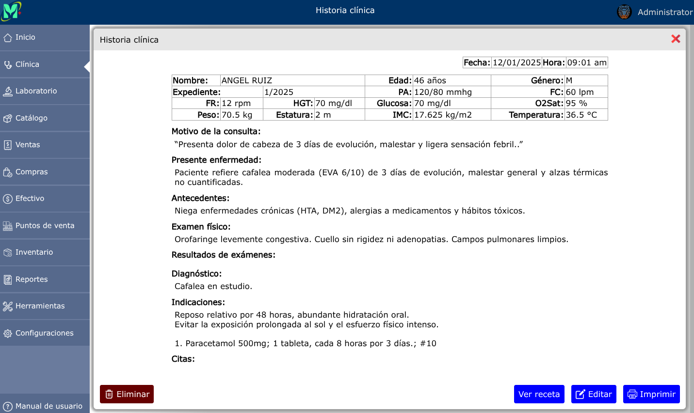Click the O2Sat value 95 %
The width and height of the screenshot is (694, 413).
[577, 103]
